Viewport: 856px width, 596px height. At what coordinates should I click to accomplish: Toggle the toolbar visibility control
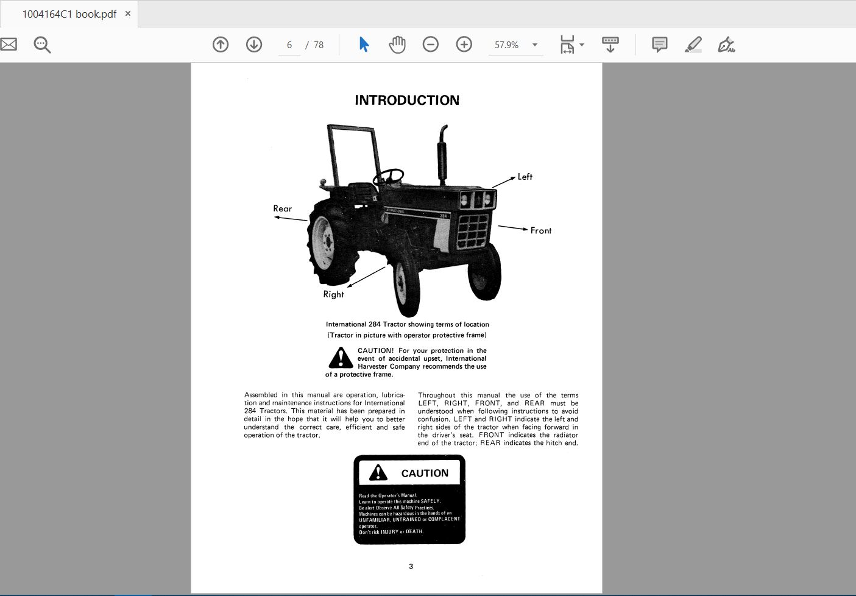point(610,44)
